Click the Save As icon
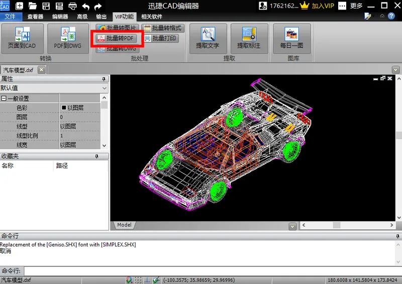 pos(59,6)
